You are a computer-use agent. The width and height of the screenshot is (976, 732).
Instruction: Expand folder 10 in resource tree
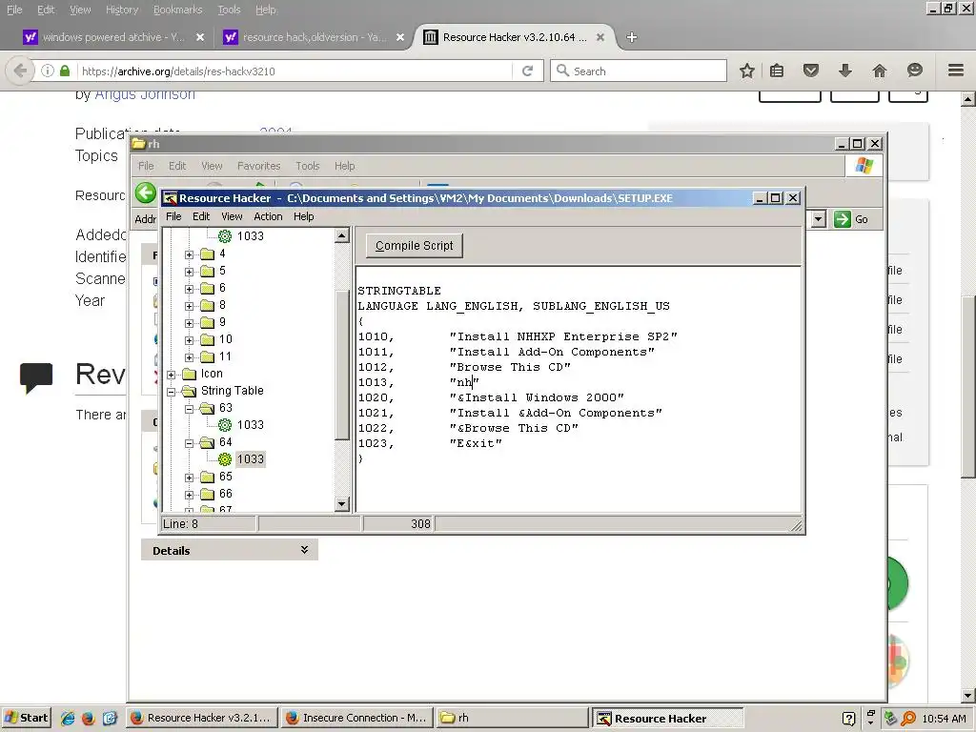click(x=190, y=340)
